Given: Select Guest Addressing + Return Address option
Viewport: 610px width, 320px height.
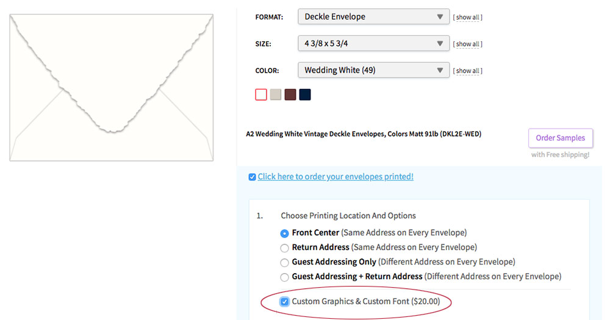Looking at the screenshot, I should click(x=284, y=277).
